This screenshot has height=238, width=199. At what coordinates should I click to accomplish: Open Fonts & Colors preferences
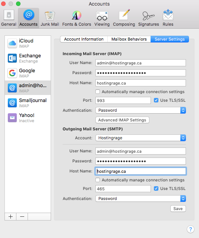pyautogui.click(x=76, y=18)
